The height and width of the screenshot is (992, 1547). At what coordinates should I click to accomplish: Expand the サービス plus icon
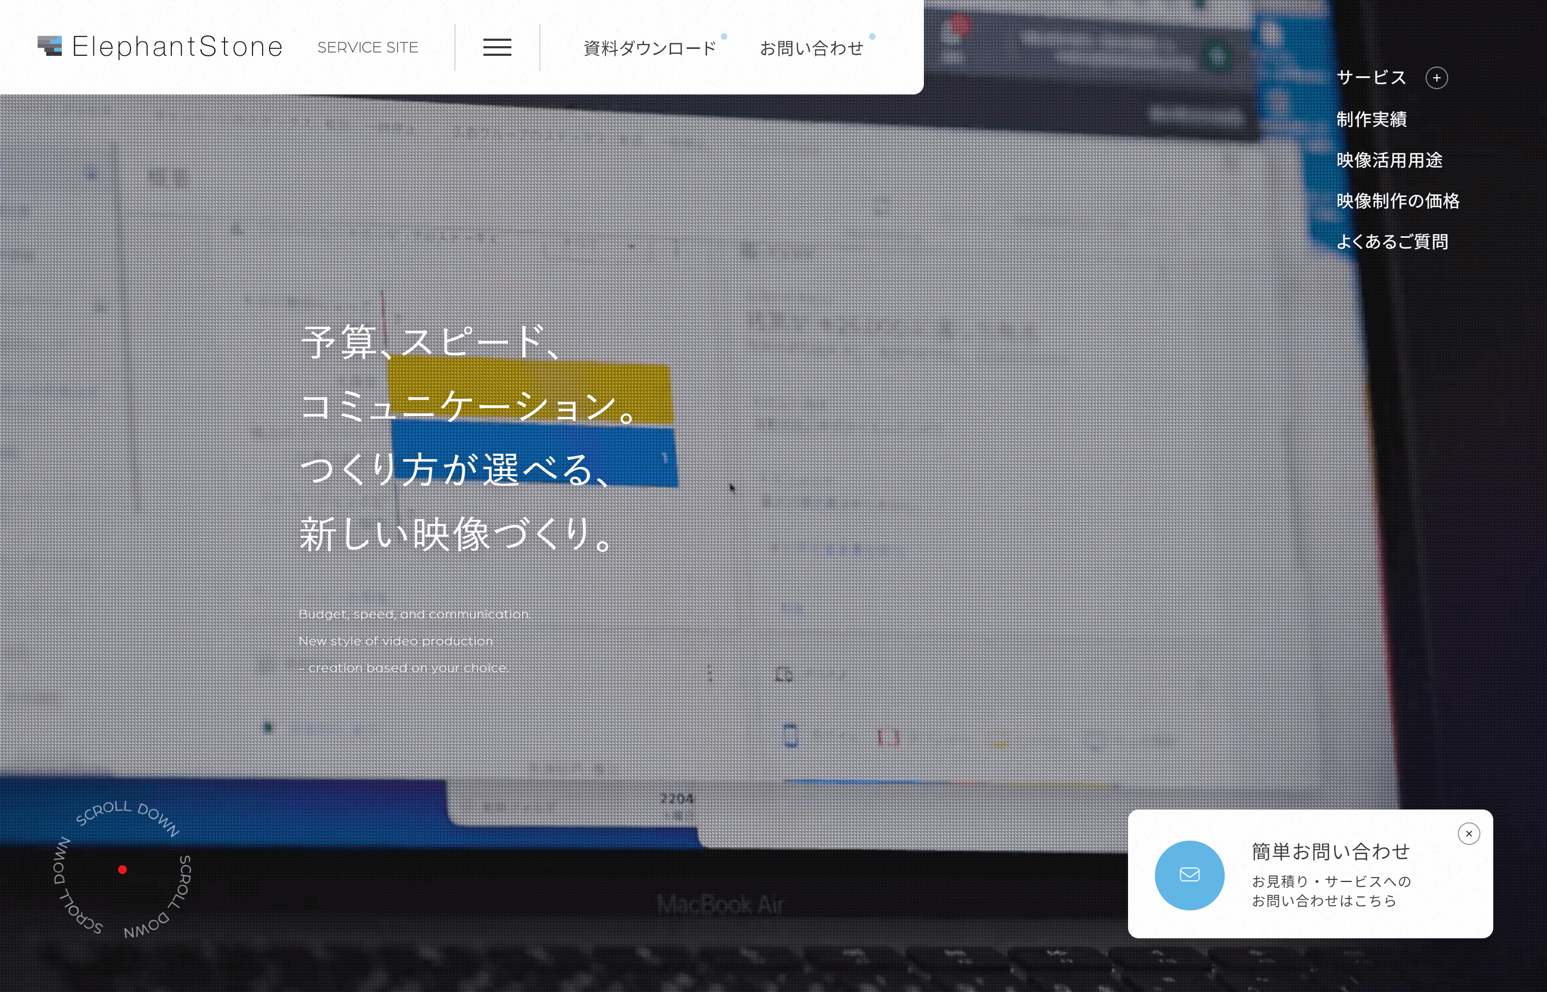(1436, 78)
